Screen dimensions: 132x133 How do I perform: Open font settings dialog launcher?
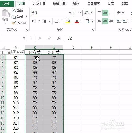[93, 30]
